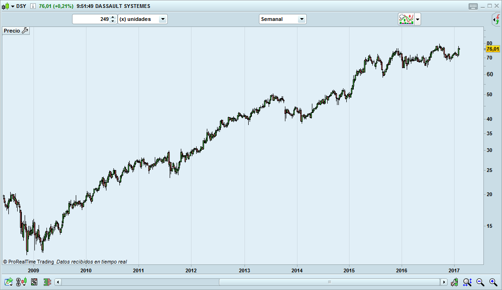
Task: Click the ProRealTime Trading copyright link
Action: (28, 261)
